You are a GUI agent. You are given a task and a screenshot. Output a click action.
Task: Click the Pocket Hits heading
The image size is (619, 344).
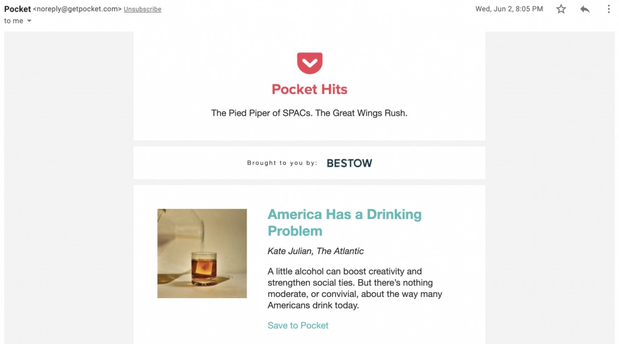pos(309,89)
